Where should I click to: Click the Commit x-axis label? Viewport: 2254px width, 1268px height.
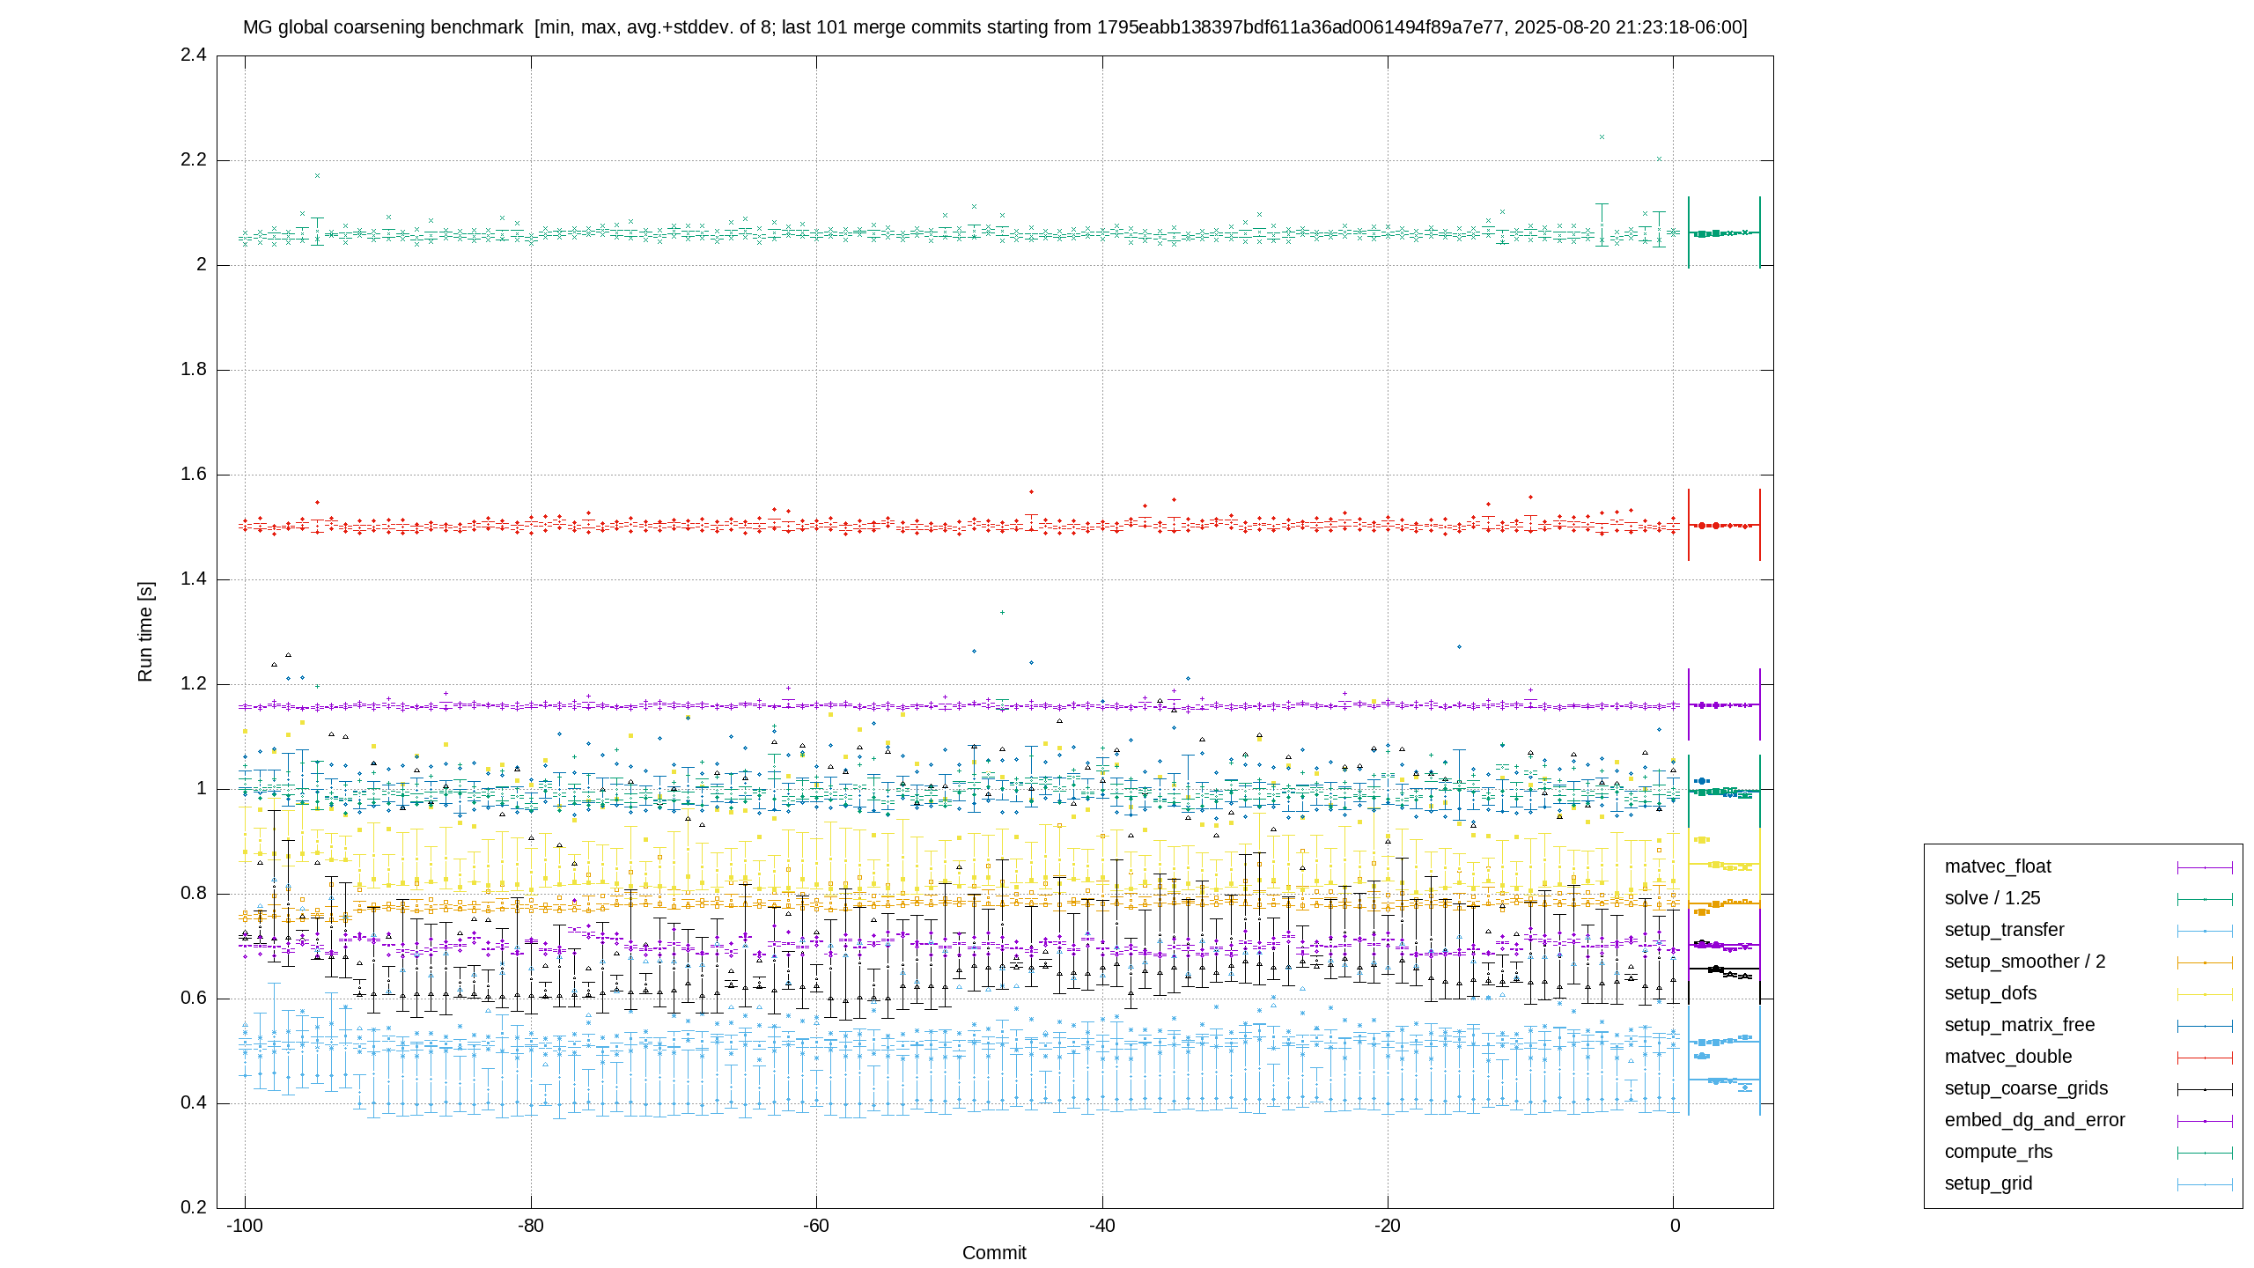click(x=994, y=1253)
